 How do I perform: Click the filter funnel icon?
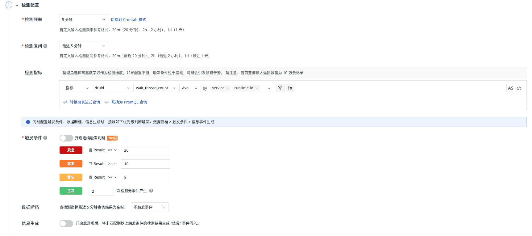tap(280, 88)
